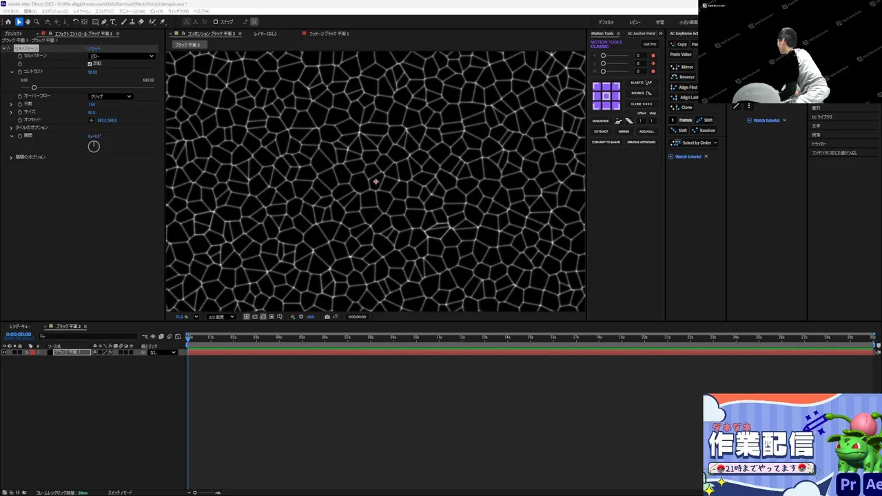Click the Paste Value button
The image size is (882, 496).
pos(681,54)
